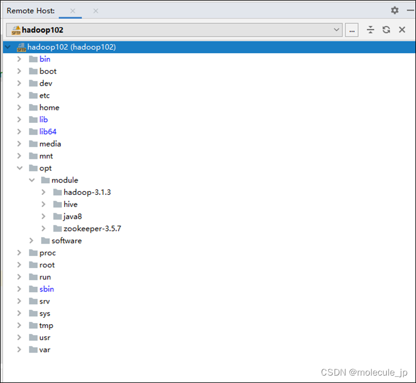Select the zookeeper-3.5.7 directory name
Screen dimensions: 416x383
click(92, 229)
